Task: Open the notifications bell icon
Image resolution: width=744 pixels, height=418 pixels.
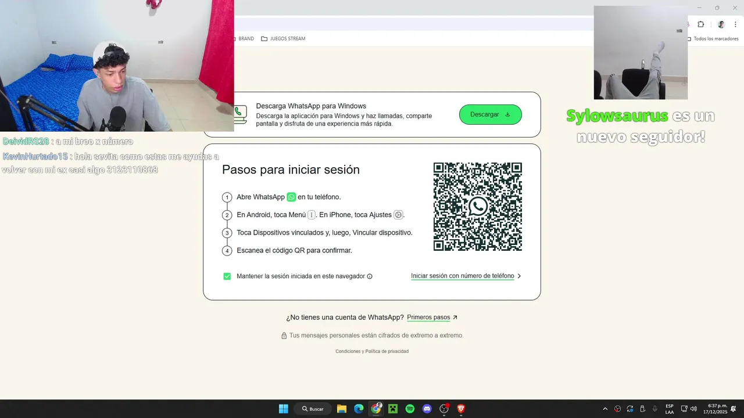Action: [734, 409]
